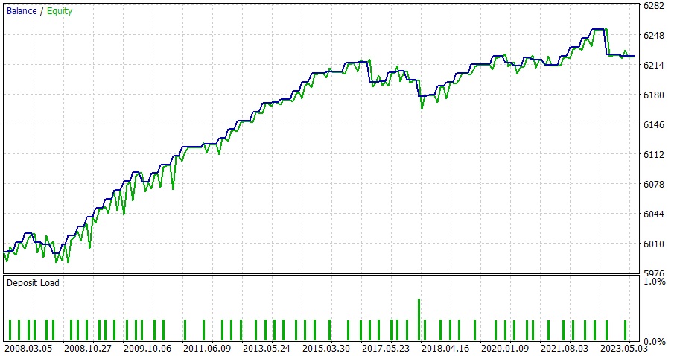Click the 1.0% deposit load label
Image resolution: width=680 pixels, height=356 pixels.
(655, 282)
